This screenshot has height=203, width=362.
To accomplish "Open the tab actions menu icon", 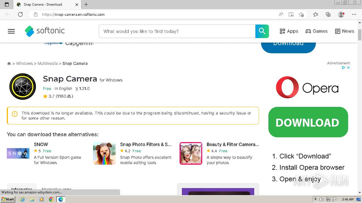I will [7, 5].
